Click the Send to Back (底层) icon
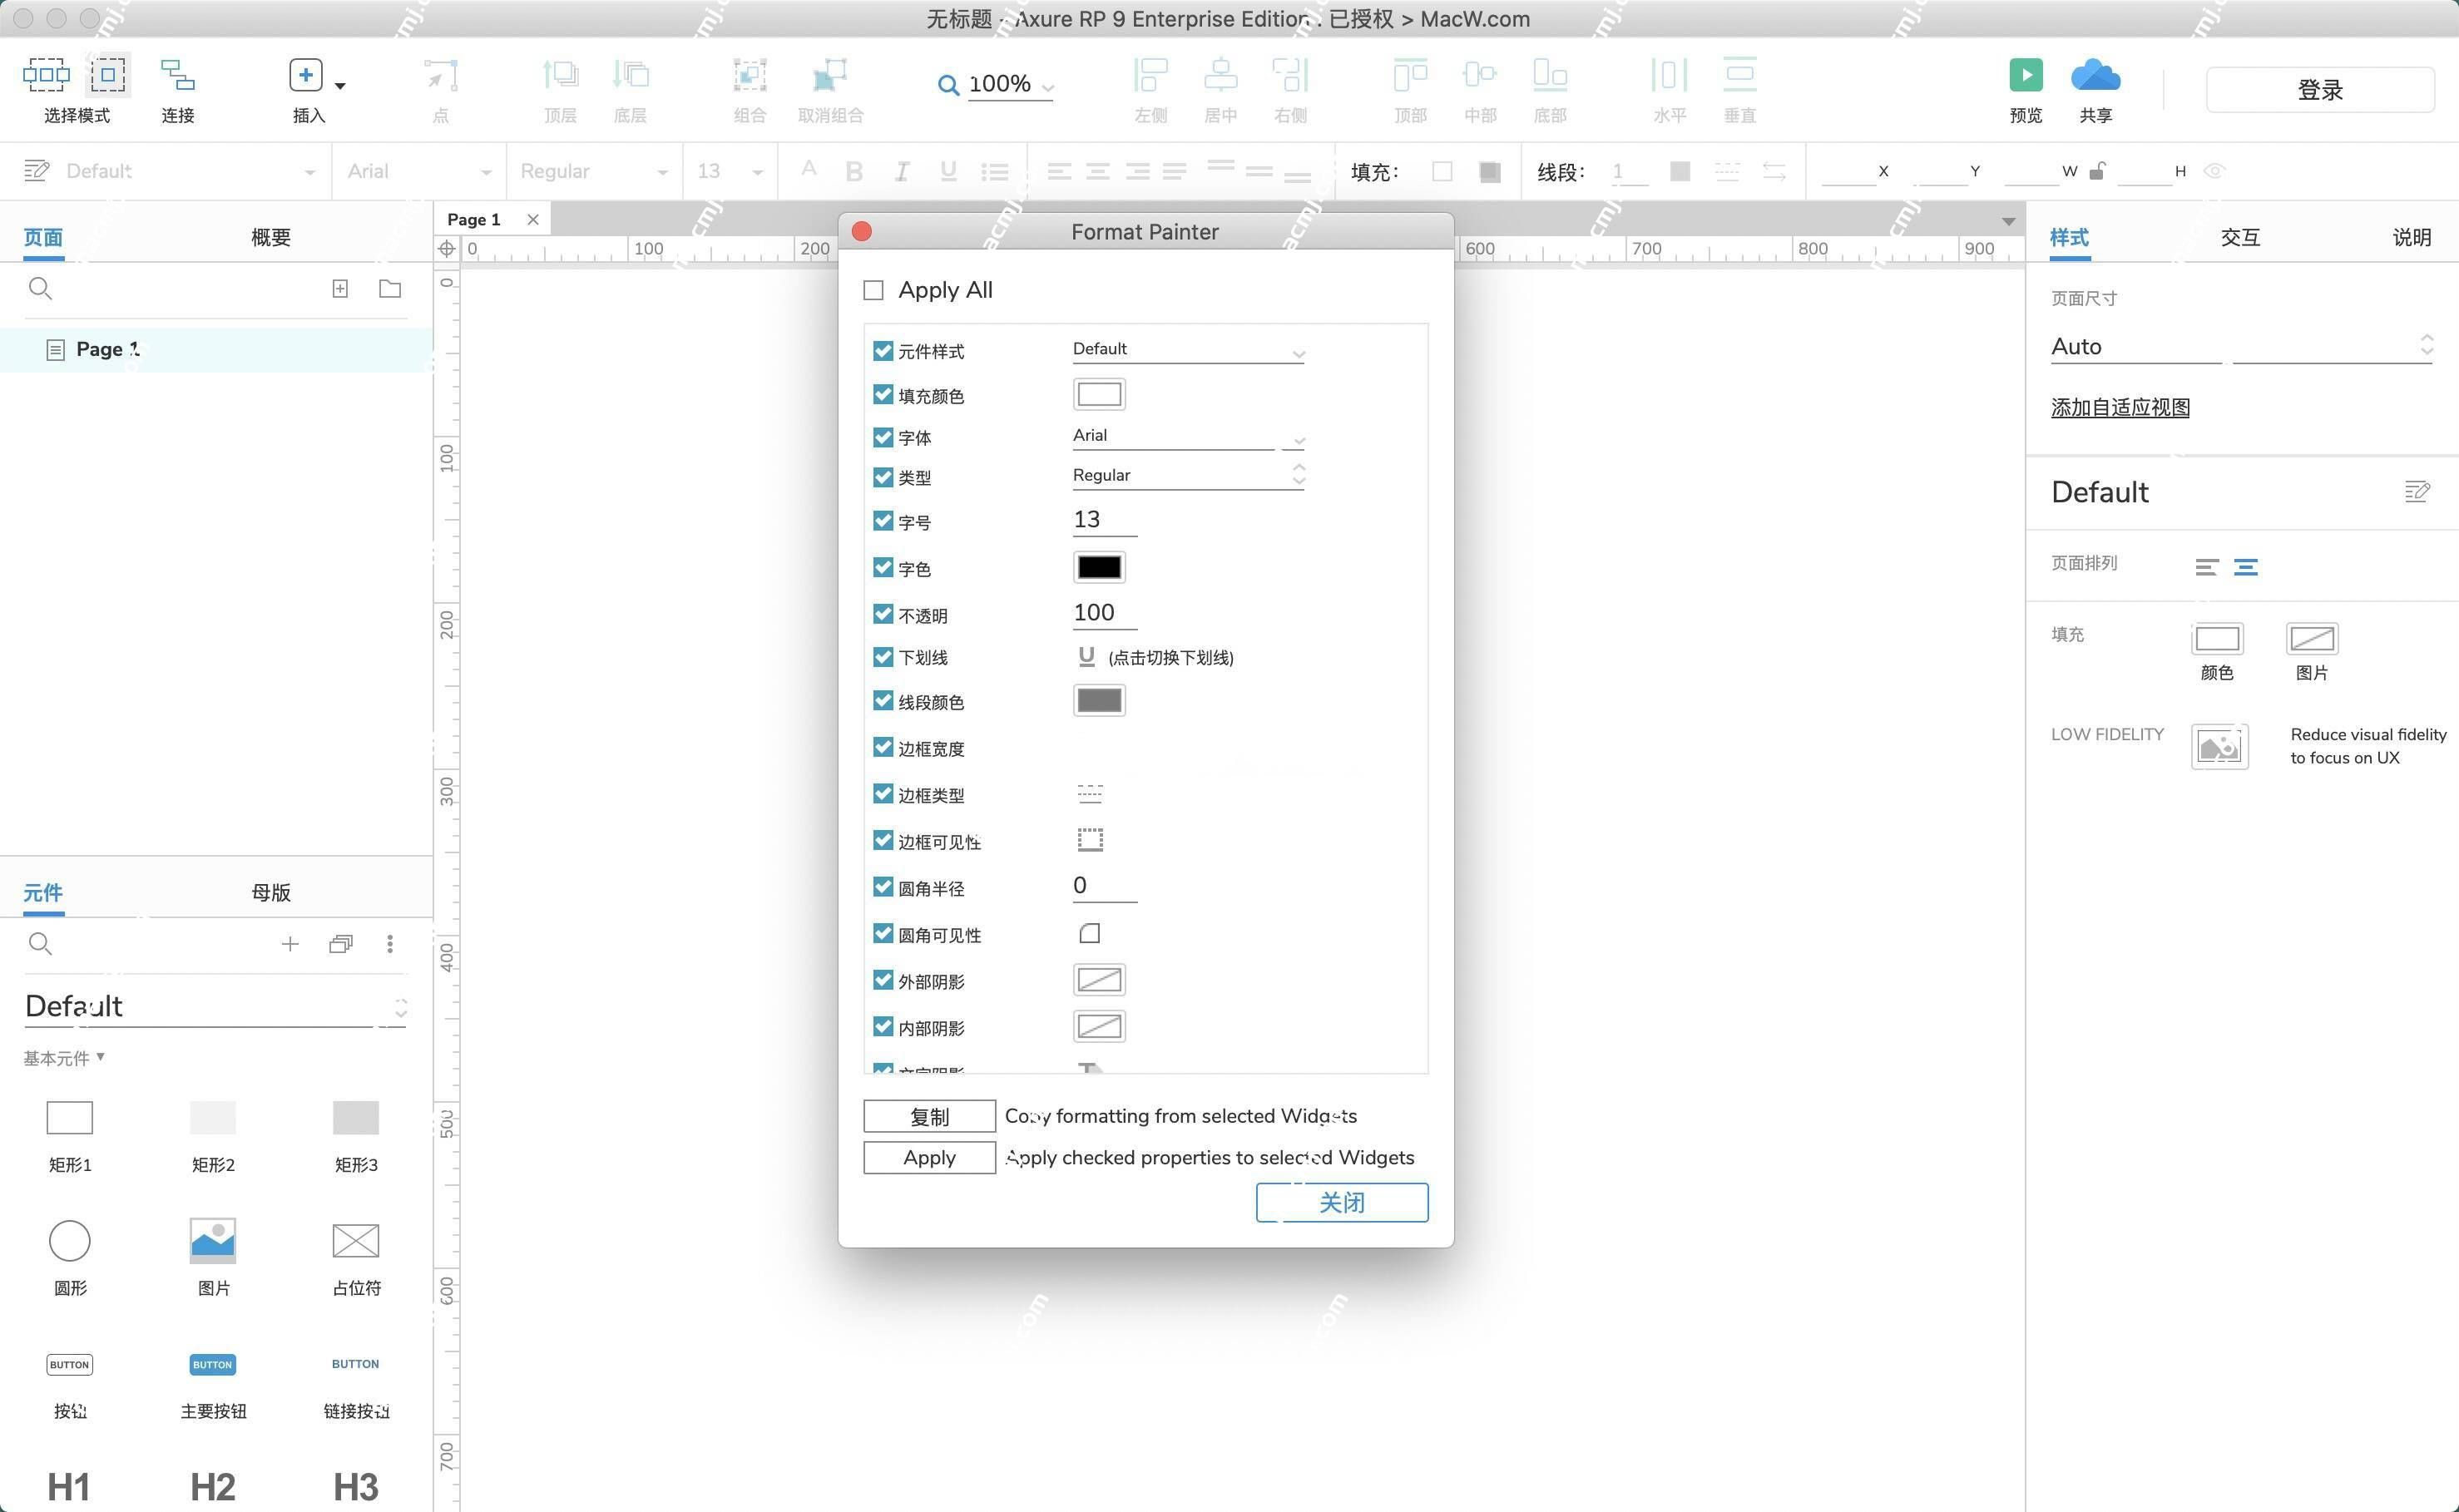Screen dimensions: 2459x1512 coord(630,75)
